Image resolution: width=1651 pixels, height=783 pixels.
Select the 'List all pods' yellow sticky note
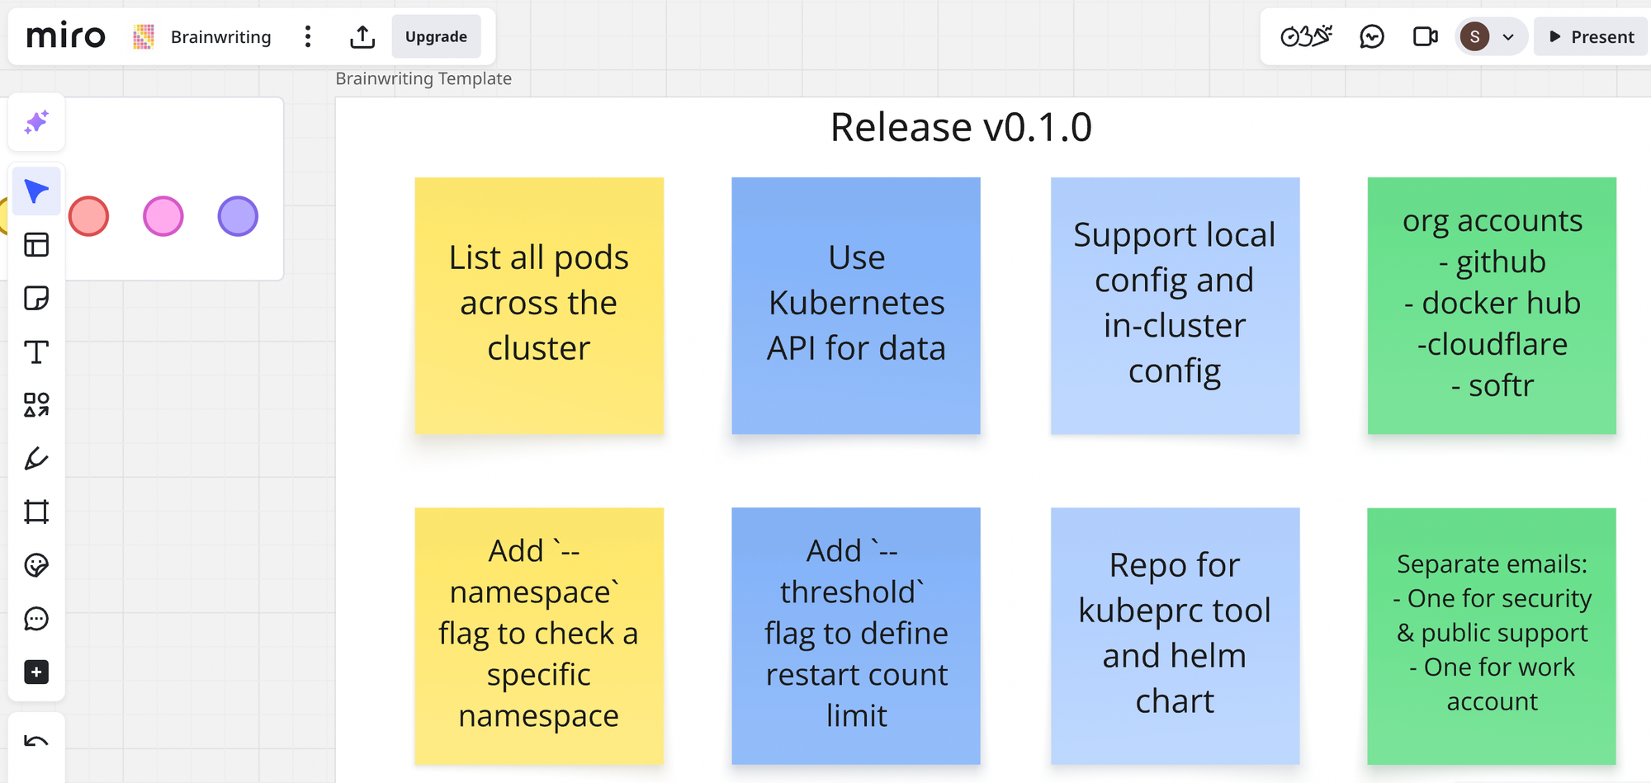pyautogui.click(x=539, y=305)
